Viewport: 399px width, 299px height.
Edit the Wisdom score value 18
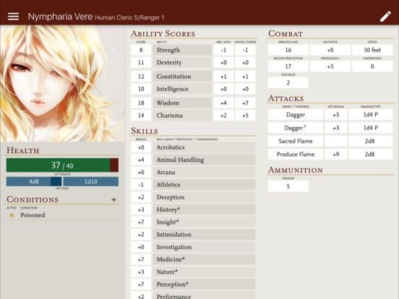pyautogui.click(x=141, y=103)
